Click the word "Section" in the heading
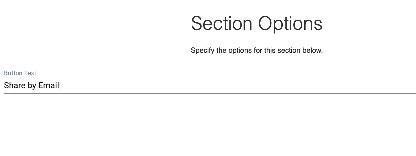 click(x=222, y=23)
